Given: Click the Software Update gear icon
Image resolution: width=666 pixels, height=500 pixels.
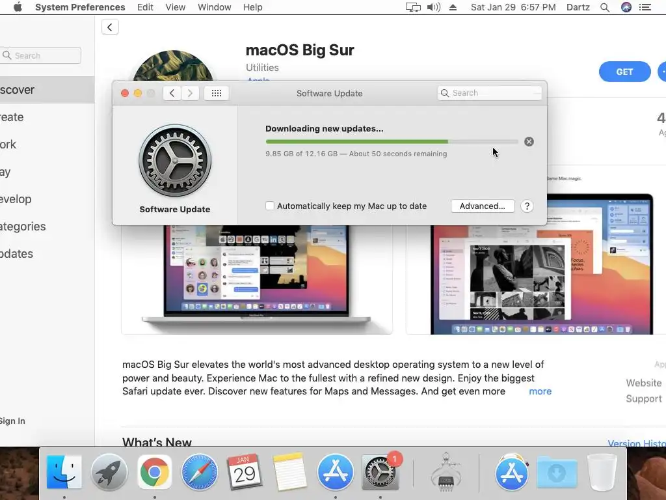Looking at the screenshot, I should coord(175,160).
